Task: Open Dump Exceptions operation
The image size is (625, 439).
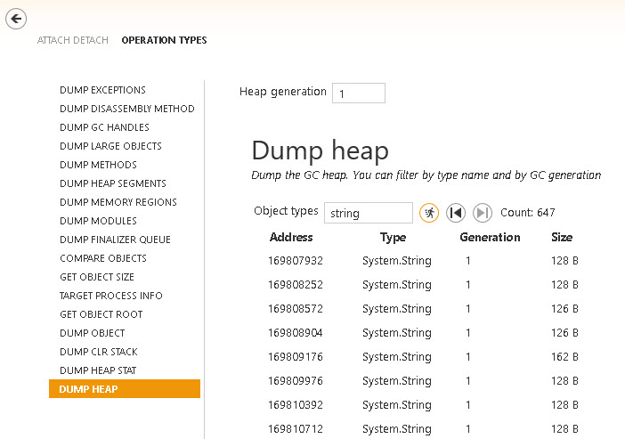Action: [x=103, y=90]
